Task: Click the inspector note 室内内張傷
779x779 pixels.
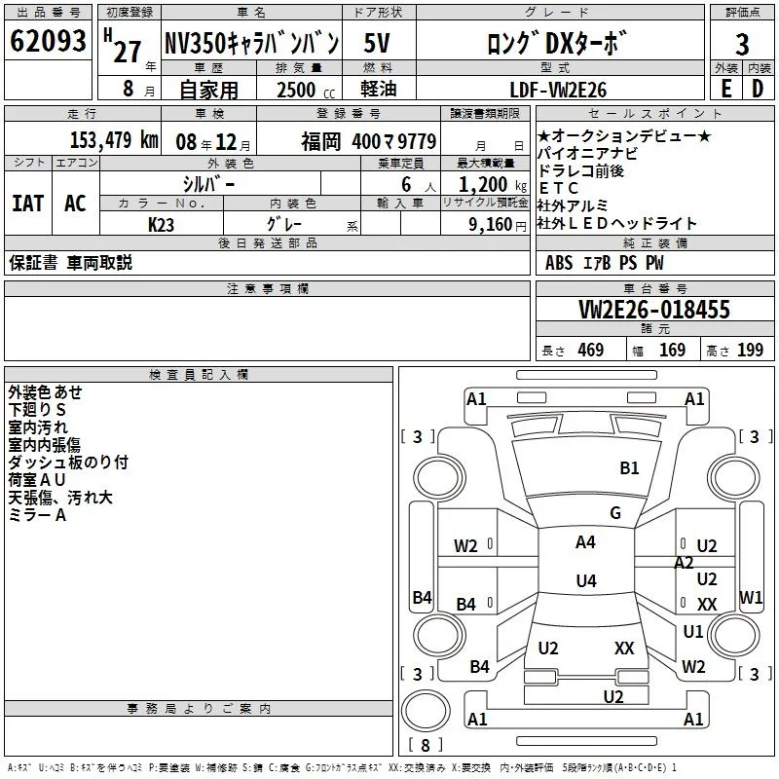Action: (x=44, y=445)
